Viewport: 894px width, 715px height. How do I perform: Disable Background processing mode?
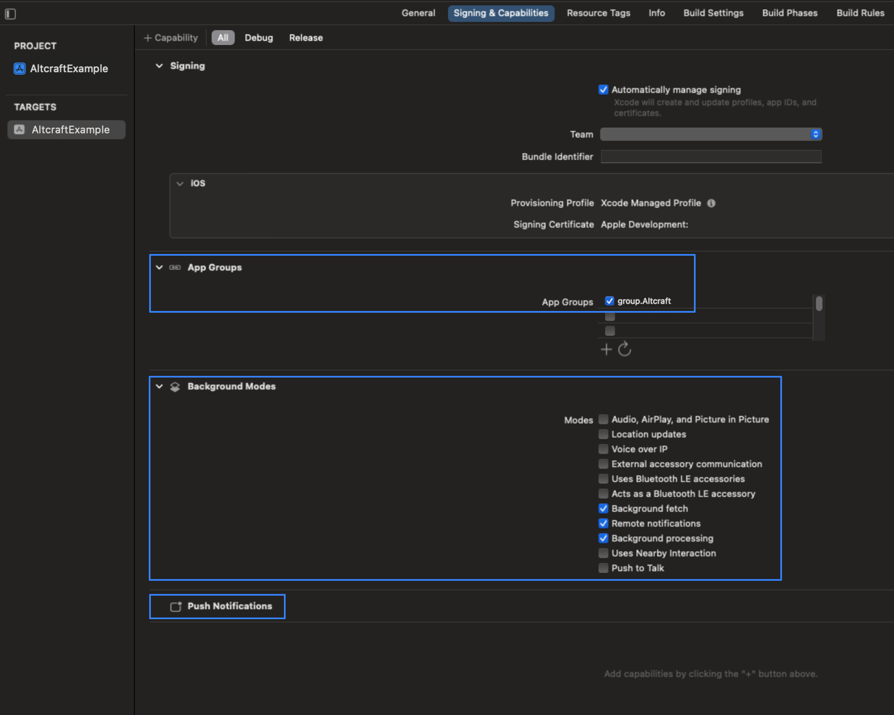603,539
